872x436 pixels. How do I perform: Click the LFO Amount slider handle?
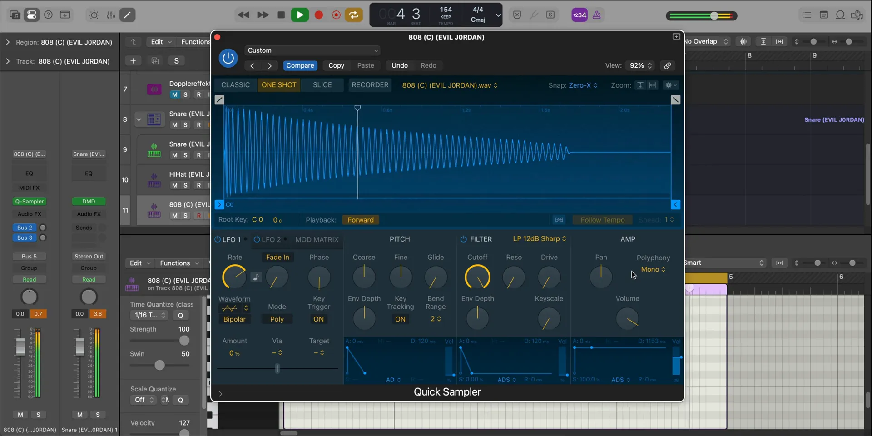tap(277, 369)
